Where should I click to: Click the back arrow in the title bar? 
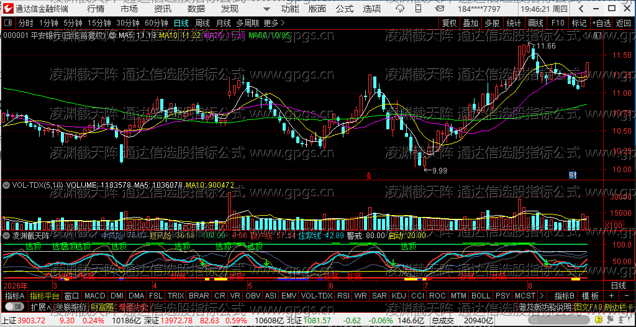[x=581, y=9]
